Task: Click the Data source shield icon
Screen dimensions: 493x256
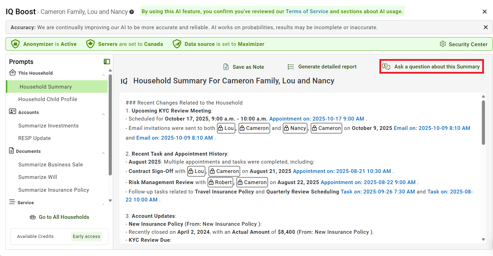Action: click(177, 44)
